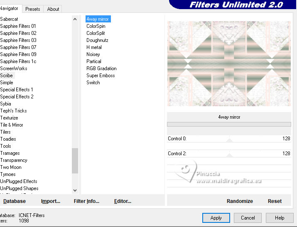Click the category list scrollbar thumb
Viewport: 297px width, 227px height.
(75, 161)
